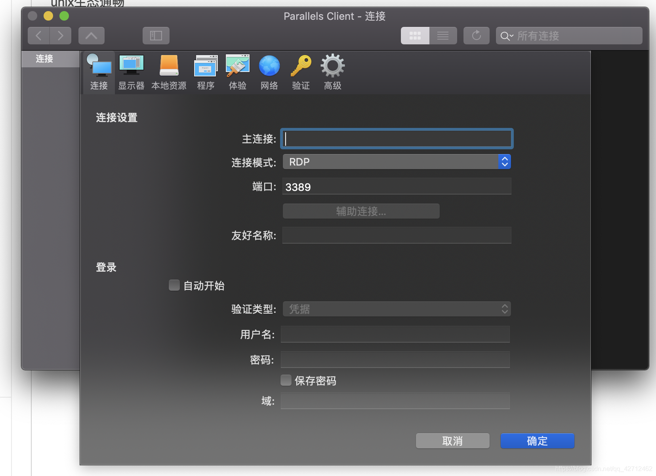Click the 用户名 username field
Screen dimensions: 656x476
click(x=395, y=334)
